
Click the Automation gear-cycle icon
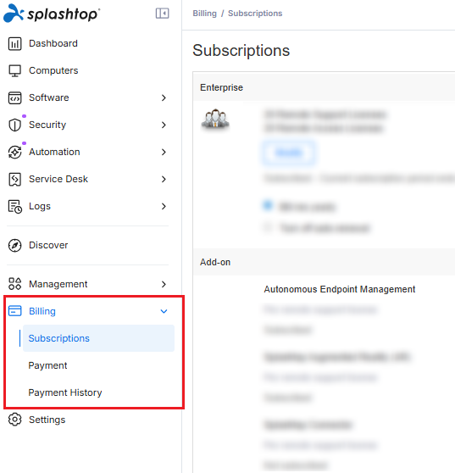[14, 152]
